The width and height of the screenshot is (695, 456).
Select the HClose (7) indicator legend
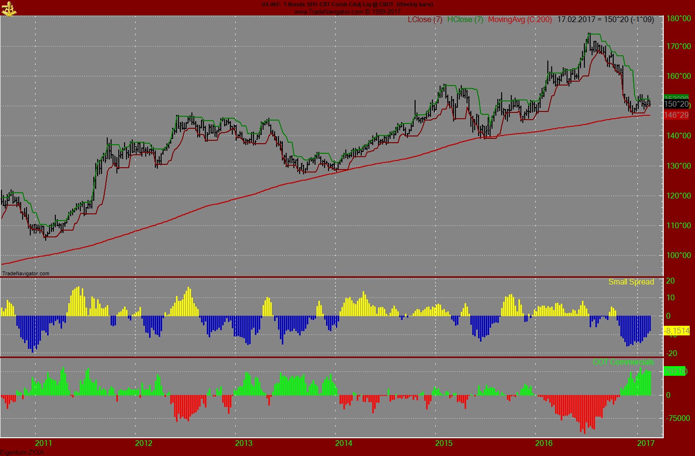tap(464, 21)
